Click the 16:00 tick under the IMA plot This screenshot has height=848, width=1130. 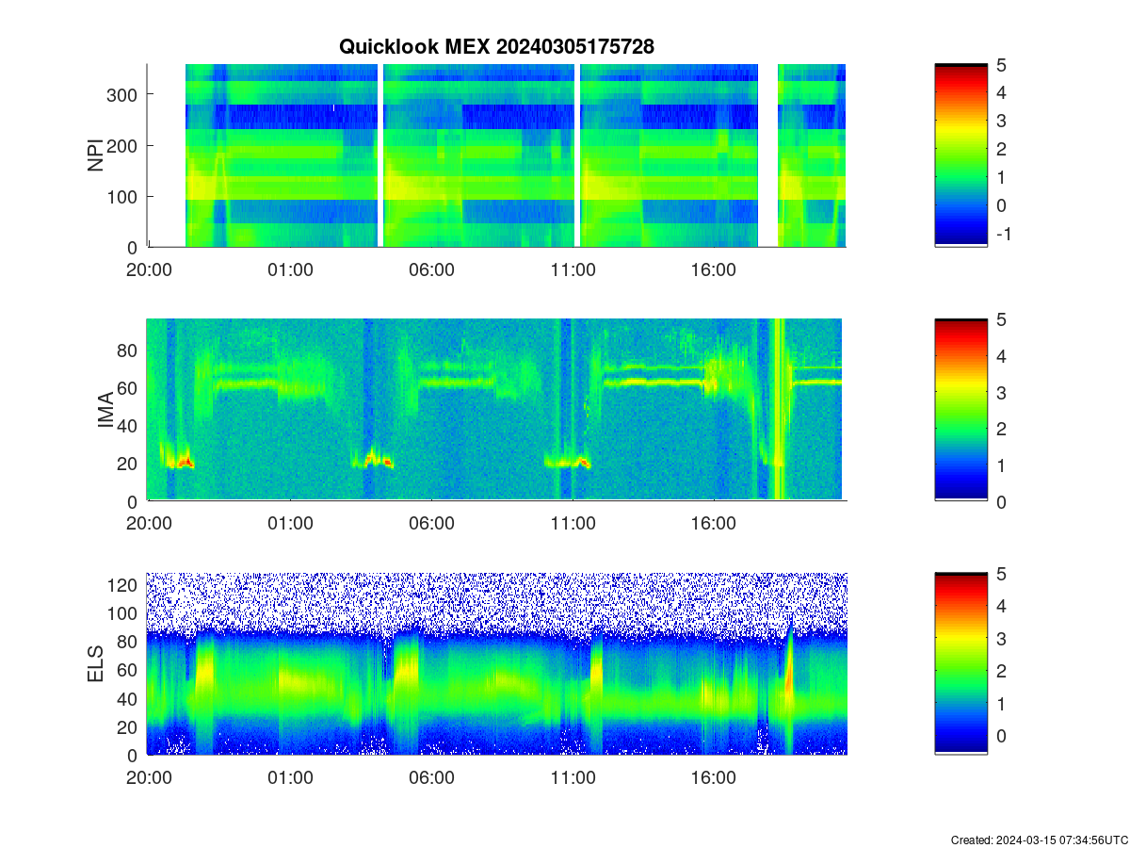click(x=714, y=524)
